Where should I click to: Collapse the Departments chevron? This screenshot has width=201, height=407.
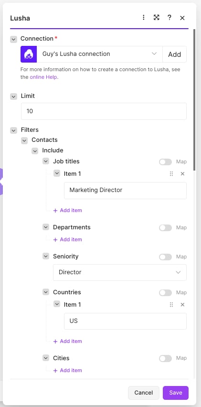(x=46, y=227)
